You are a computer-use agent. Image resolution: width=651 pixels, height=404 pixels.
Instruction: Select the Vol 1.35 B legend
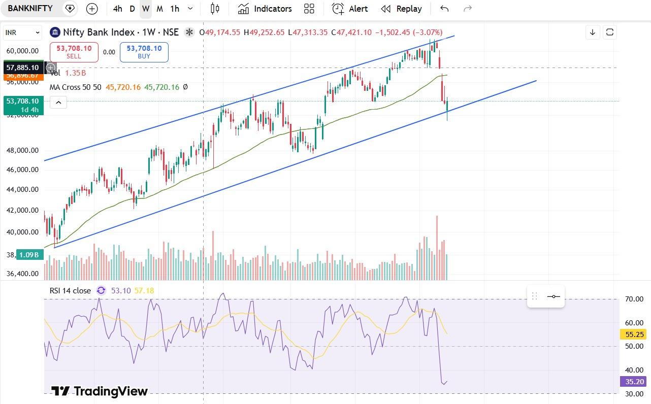pos(68,73)
